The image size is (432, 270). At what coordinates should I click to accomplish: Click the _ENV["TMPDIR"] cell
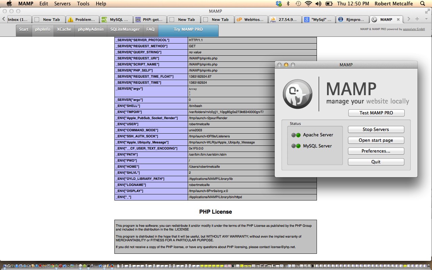151,112
